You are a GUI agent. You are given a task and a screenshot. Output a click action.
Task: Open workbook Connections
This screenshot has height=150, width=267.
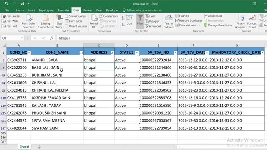click(109, 16)
